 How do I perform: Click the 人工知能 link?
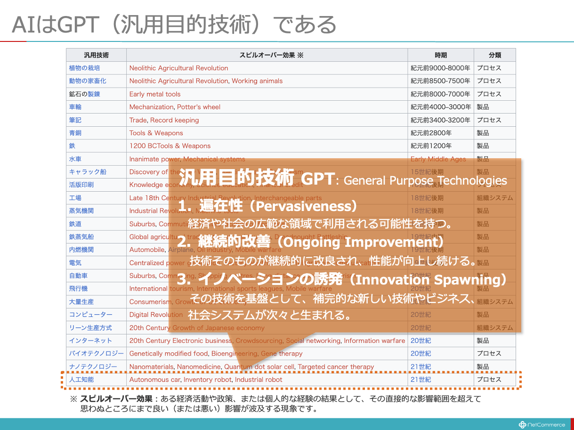[x=81, y=379]
